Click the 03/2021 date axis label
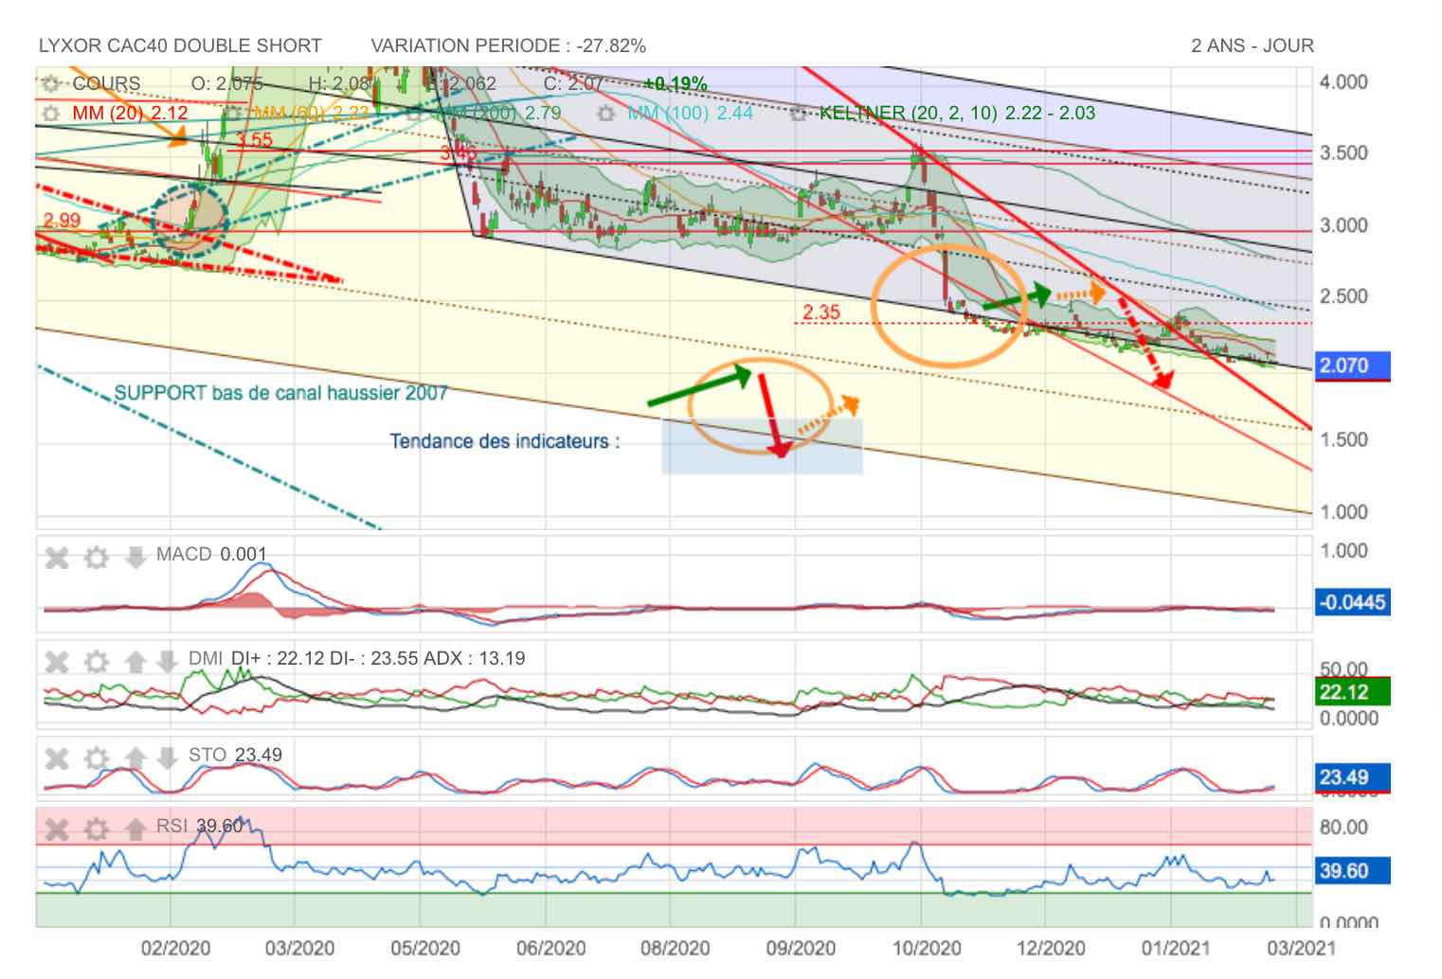The width and height of the screenshot is (1442, 979). pyautogui.click(x=1300, y=949)
